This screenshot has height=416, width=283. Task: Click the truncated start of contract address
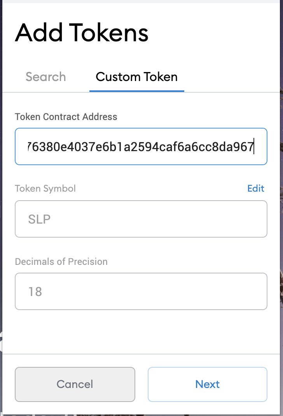pyautogui.click(x=30, y=147)
